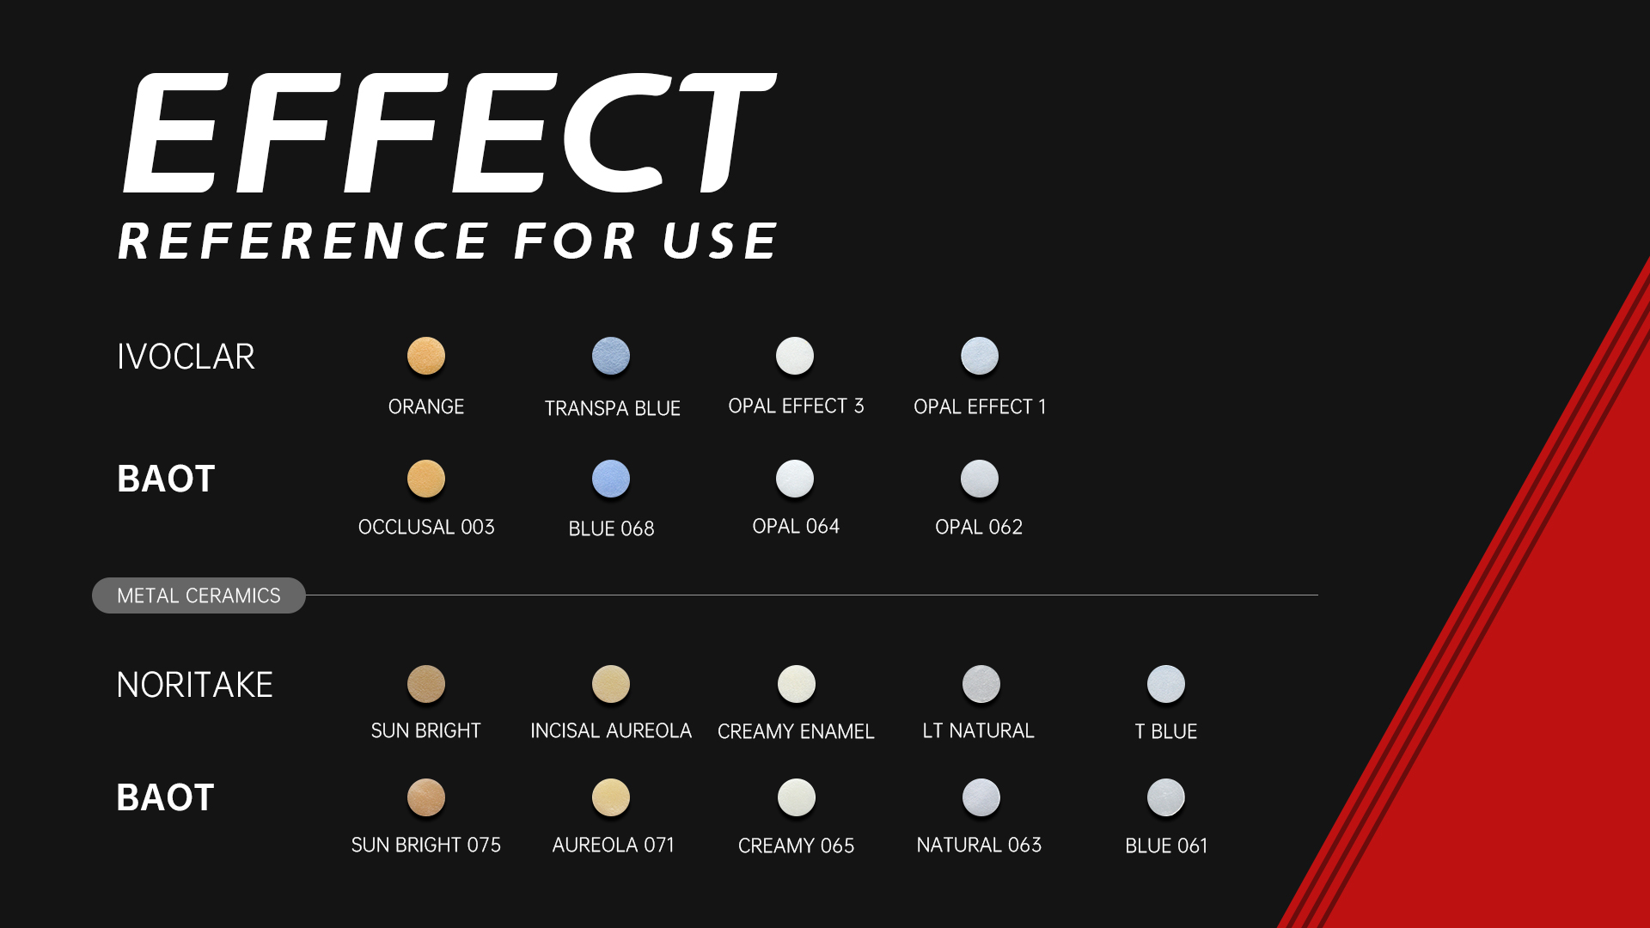Screen dimensions: 1650x928
Task: Click the CREAMY 065 sample disc
Action: (797, 797)
